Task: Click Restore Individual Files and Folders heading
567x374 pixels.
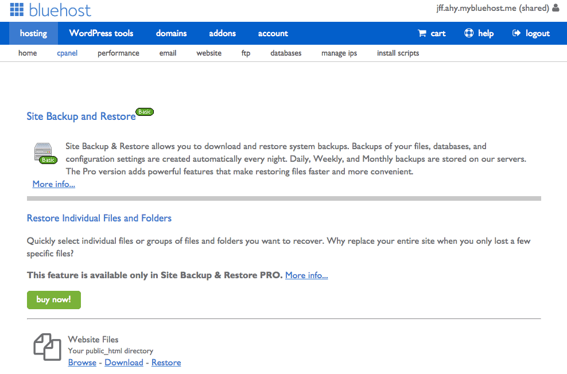Action: (99, 218)
